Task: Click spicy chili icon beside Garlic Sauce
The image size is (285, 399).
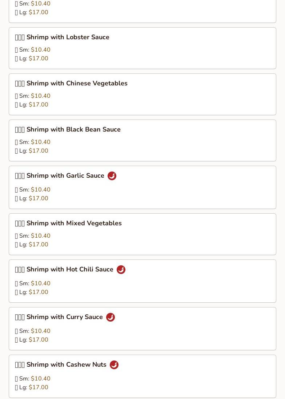Action: 112,176
